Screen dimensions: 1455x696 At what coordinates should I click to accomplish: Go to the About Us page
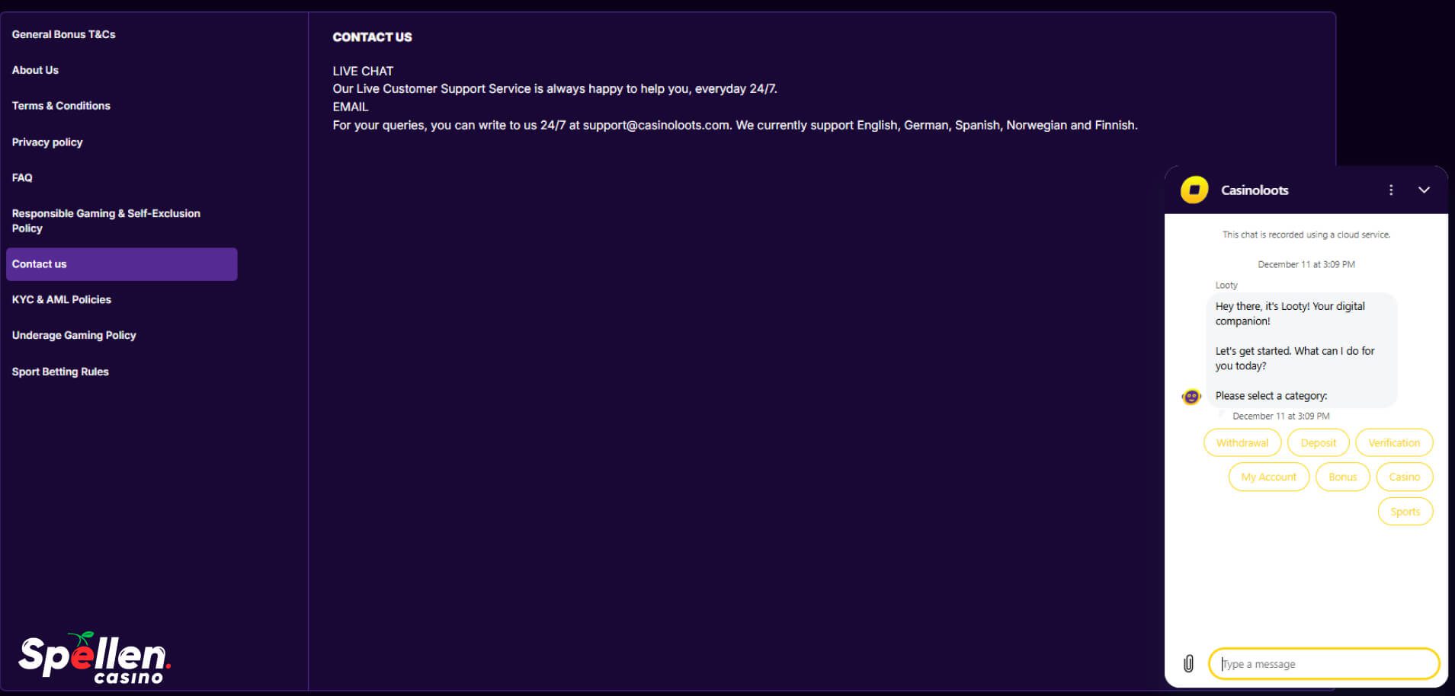coord(35,70)
